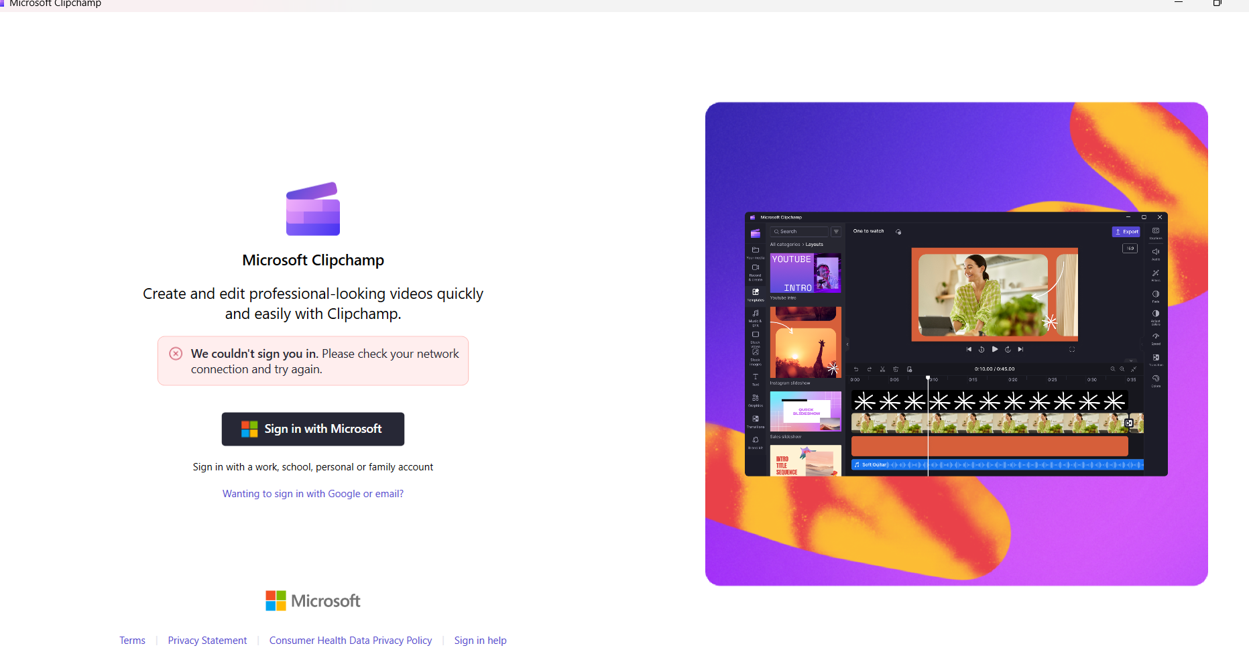Toggle captions via the Captions icon
Viewport: 1249px width, 660px height.
click(x=1156, y=230)
